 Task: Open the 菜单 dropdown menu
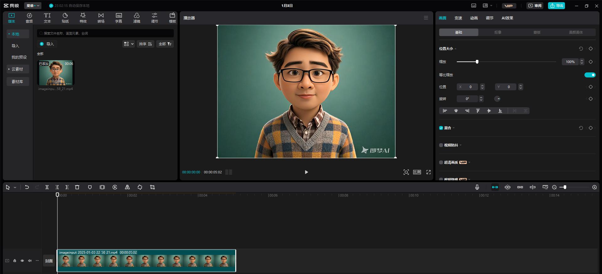pyautogui.click(x=33, y=6)
